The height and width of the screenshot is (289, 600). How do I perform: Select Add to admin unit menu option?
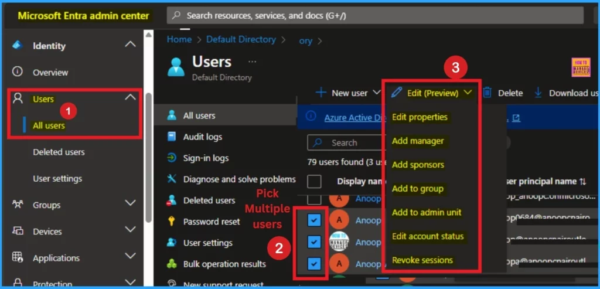(427, 212)
